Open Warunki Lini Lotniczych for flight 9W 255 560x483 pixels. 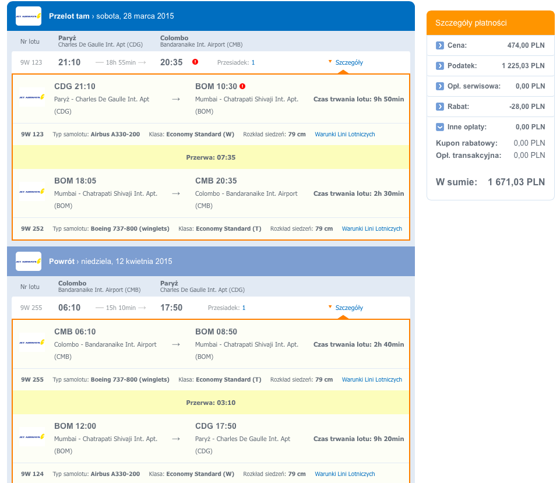click(372, 379)
